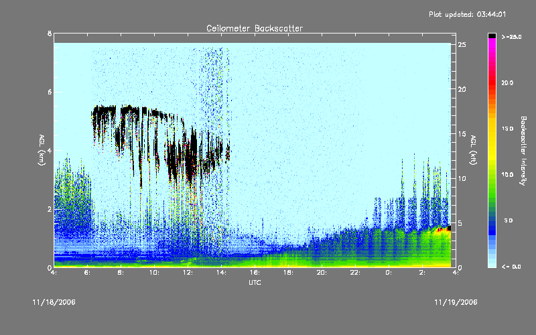Click the "12:" hour tick on UTC axis
Screen dimensions: 536x335
(188, 273)
